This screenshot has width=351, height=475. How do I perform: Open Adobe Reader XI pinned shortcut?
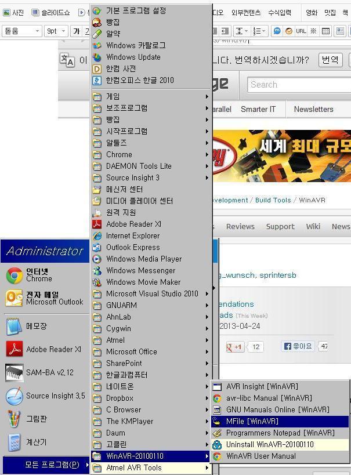(x=45, y=349)
